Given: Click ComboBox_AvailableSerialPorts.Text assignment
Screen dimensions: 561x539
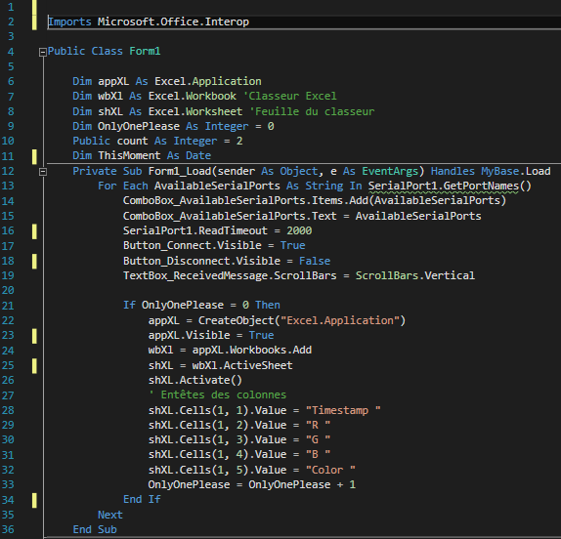Looking at the screenshot, I should pos(302,216).
